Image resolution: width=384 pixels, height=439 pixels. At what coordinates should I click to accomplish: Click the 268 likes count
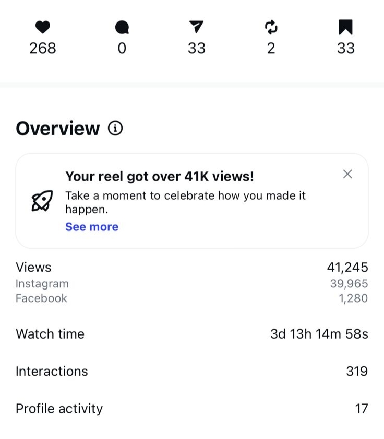(x=43, y=48)
